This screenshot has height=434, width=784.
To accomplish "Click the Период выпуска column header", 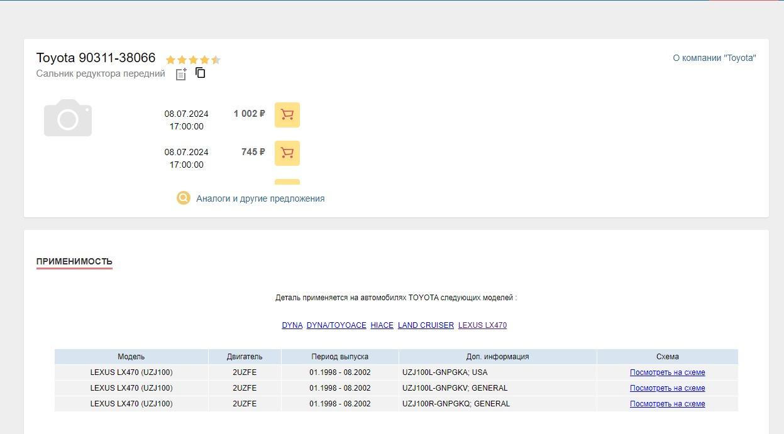I will [x=340, y=357].
